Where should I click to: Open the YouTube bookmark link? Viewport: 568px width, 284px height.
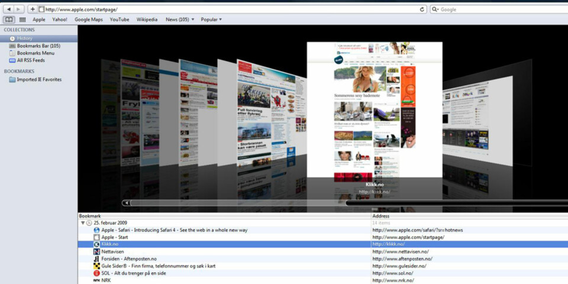tap(119, 20)
